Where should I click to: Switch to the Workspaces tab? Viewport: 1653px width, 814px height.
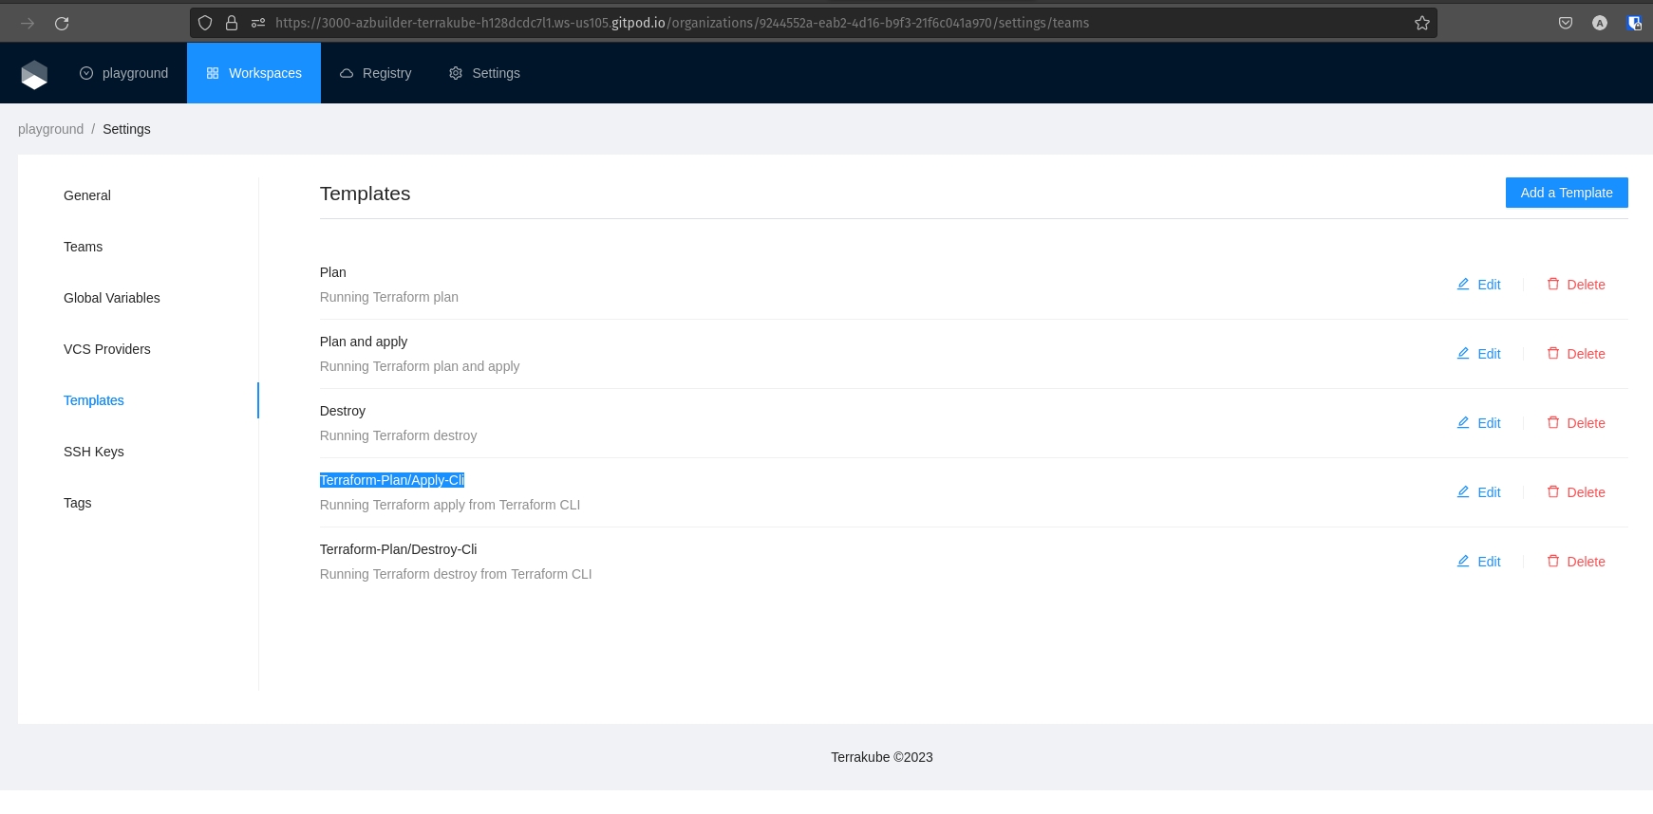(254, 73)
